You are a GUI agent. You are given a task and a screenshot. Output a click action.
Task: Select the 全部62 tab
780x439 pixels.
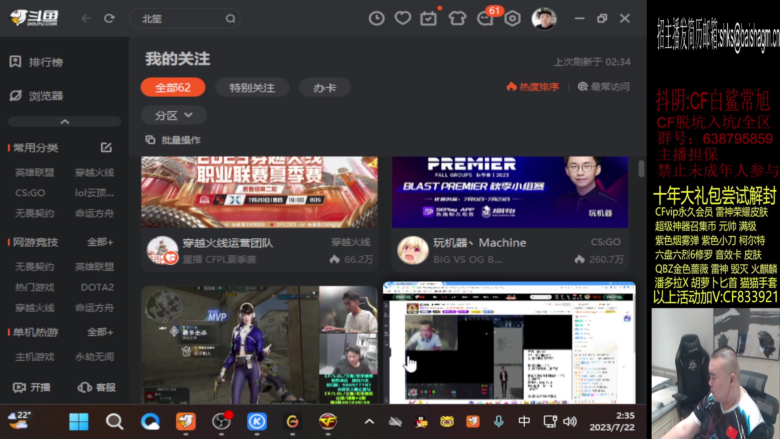(173, 87)
